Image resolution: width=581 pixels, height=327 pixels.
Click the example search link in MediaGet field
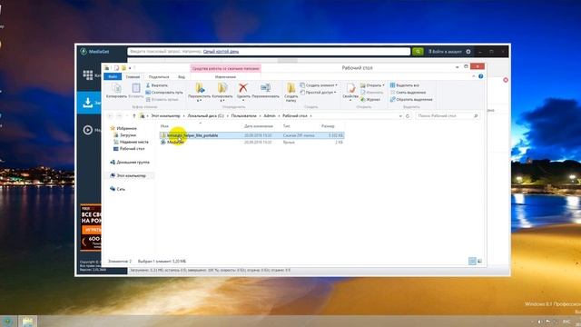221,52
